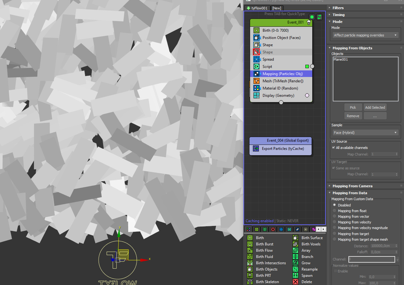Screen dimensions: 404x285
Task: Click the green refresh arrows icon
Action: (319, 17)
